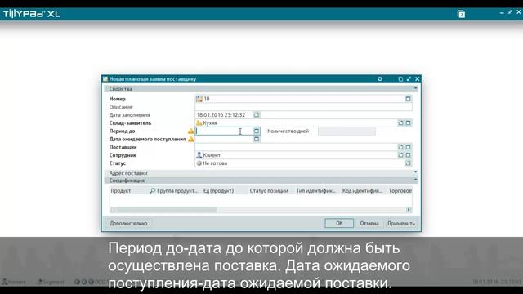Open selection window button in Сотрудник row

(408, 155)
